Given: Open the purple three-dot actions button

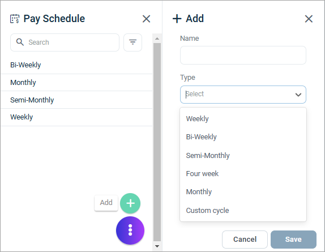Looking at the screenshot, I should coord(130,230).
